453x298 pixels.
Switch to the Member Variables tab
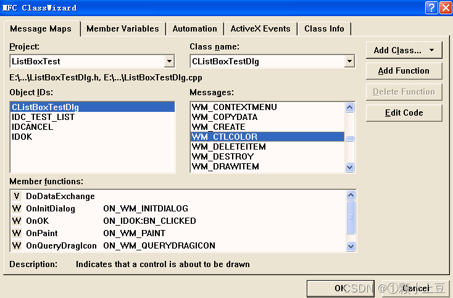click(122, 29)
